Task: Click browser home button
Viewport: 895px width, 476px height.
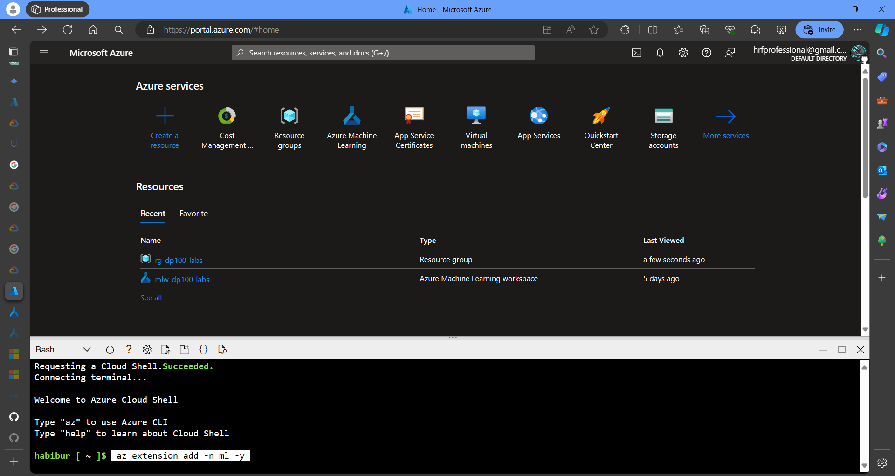Action: tap(93, 30)
